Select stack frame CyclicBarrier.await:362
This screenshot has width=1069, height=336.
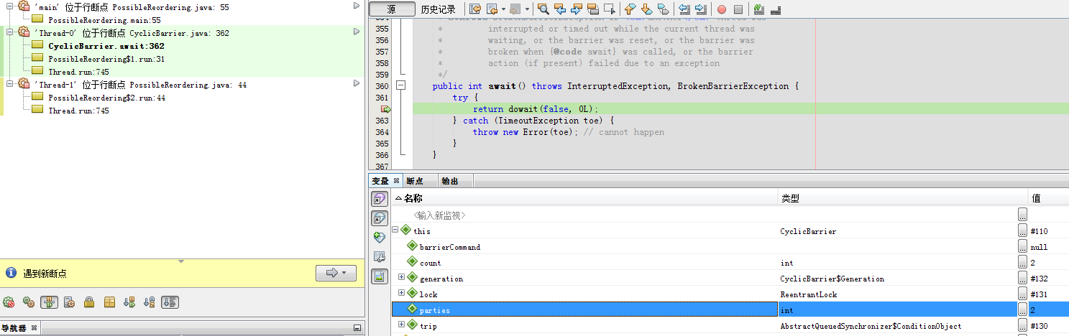tap(106, 46)
